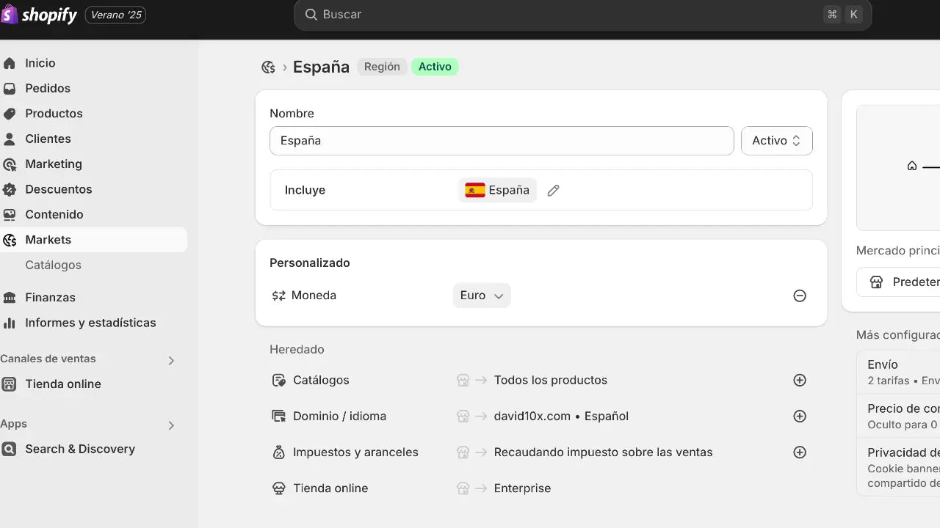The height and width of the screenshot is (528, 940).
Task: Add a Catálogos override with the plus icon
Action: [x=800, y=380]
